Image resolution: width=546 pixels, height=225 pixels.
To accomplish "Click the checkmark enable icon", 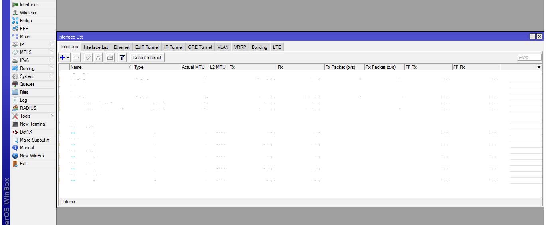I will click(88, 58).
